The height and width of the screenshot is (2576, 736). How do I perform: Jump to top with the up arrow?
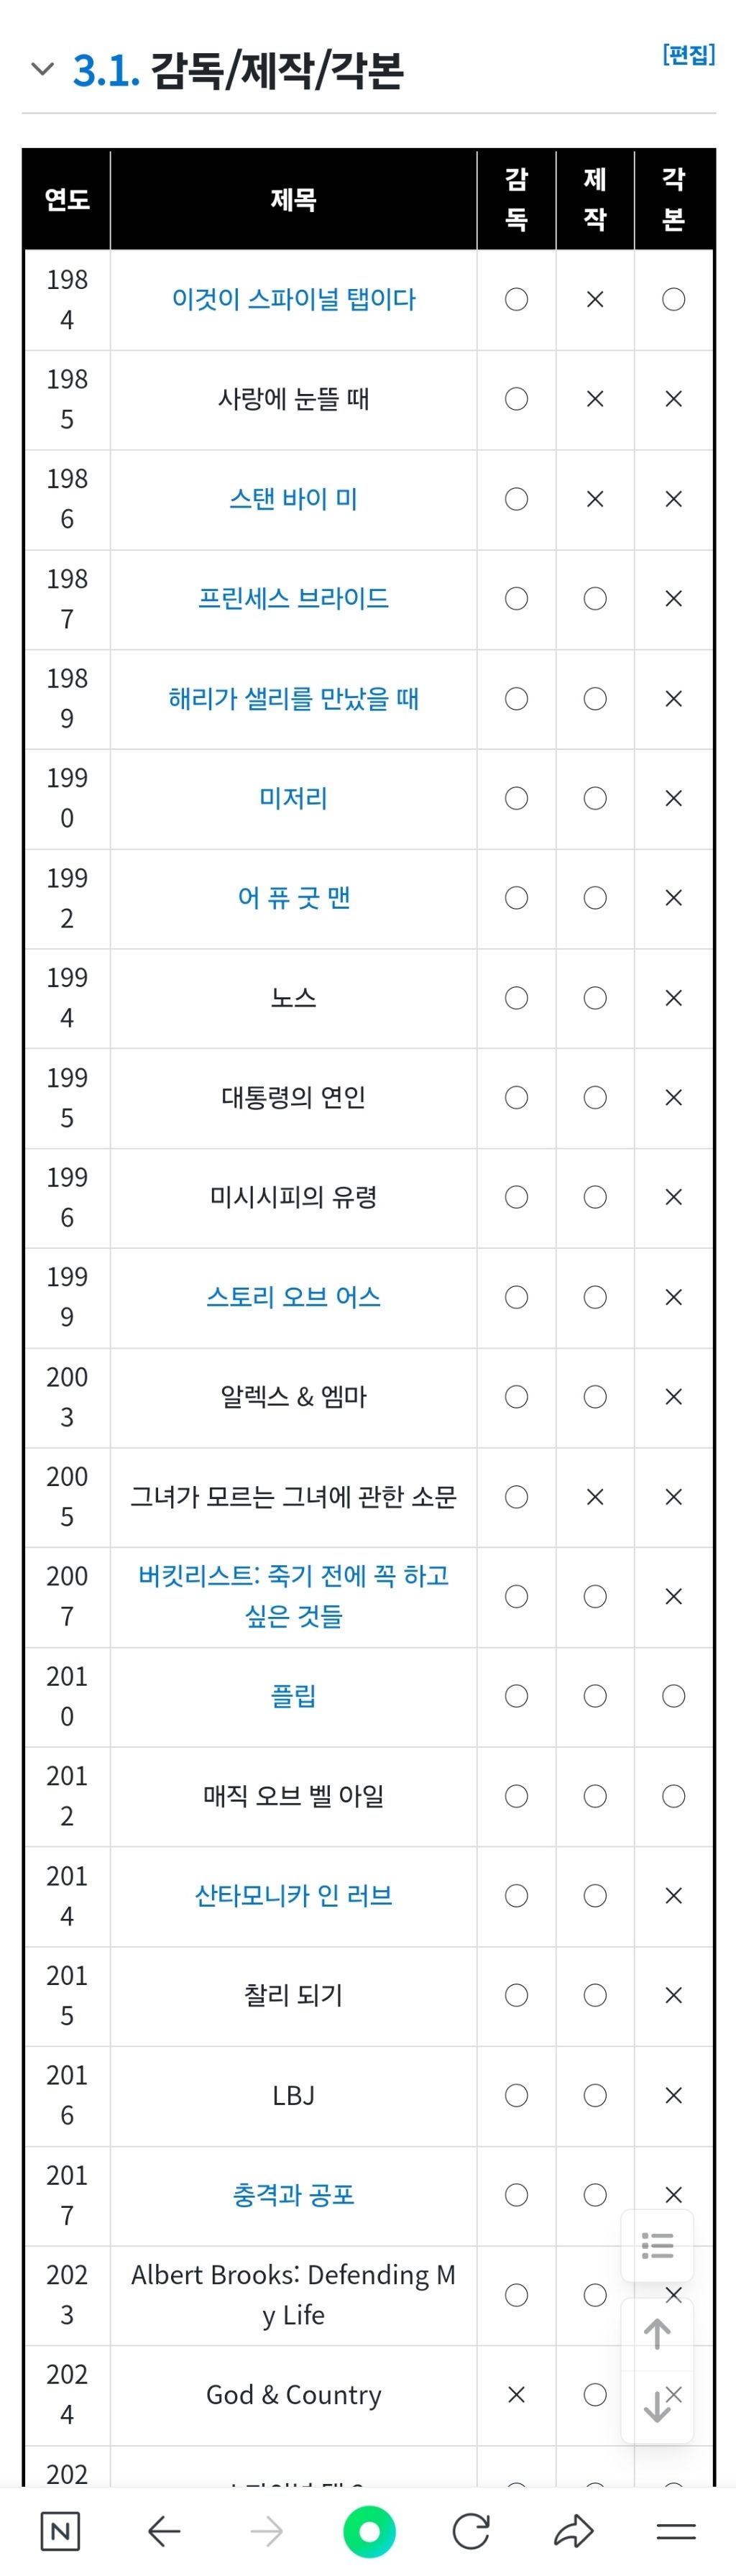point(657,2334)
